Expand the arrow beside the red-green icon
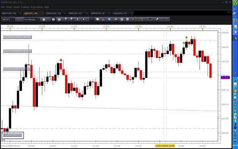Screen dimensions: 238x149 coord(146,19)
